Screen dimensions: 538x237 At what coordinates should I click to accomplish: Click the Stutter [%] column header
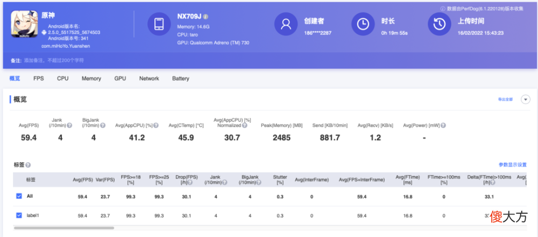[x=280, y=179]
